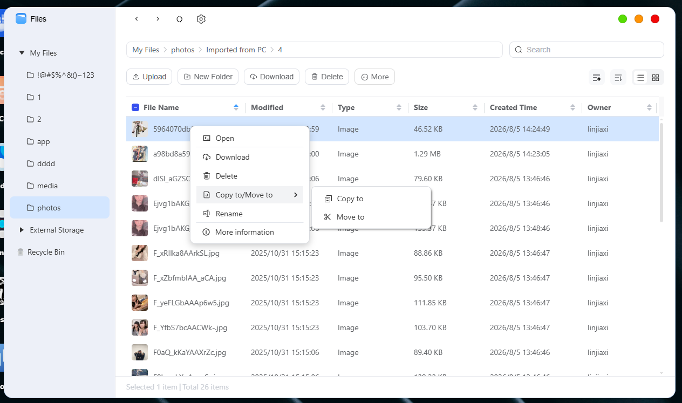This screenshot has width=682, height=403.
Task: Sort by the Type column arrows
Action: pos(399,107)
